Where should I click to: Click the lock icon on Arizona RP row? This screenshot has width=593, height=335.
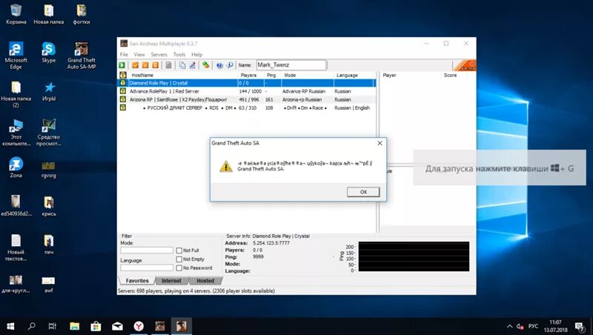pos(123,99)
